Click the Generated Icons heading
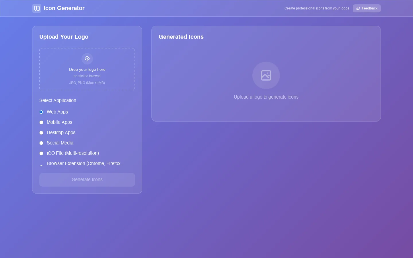Viewport: 413px width, 258px height. 181,37
